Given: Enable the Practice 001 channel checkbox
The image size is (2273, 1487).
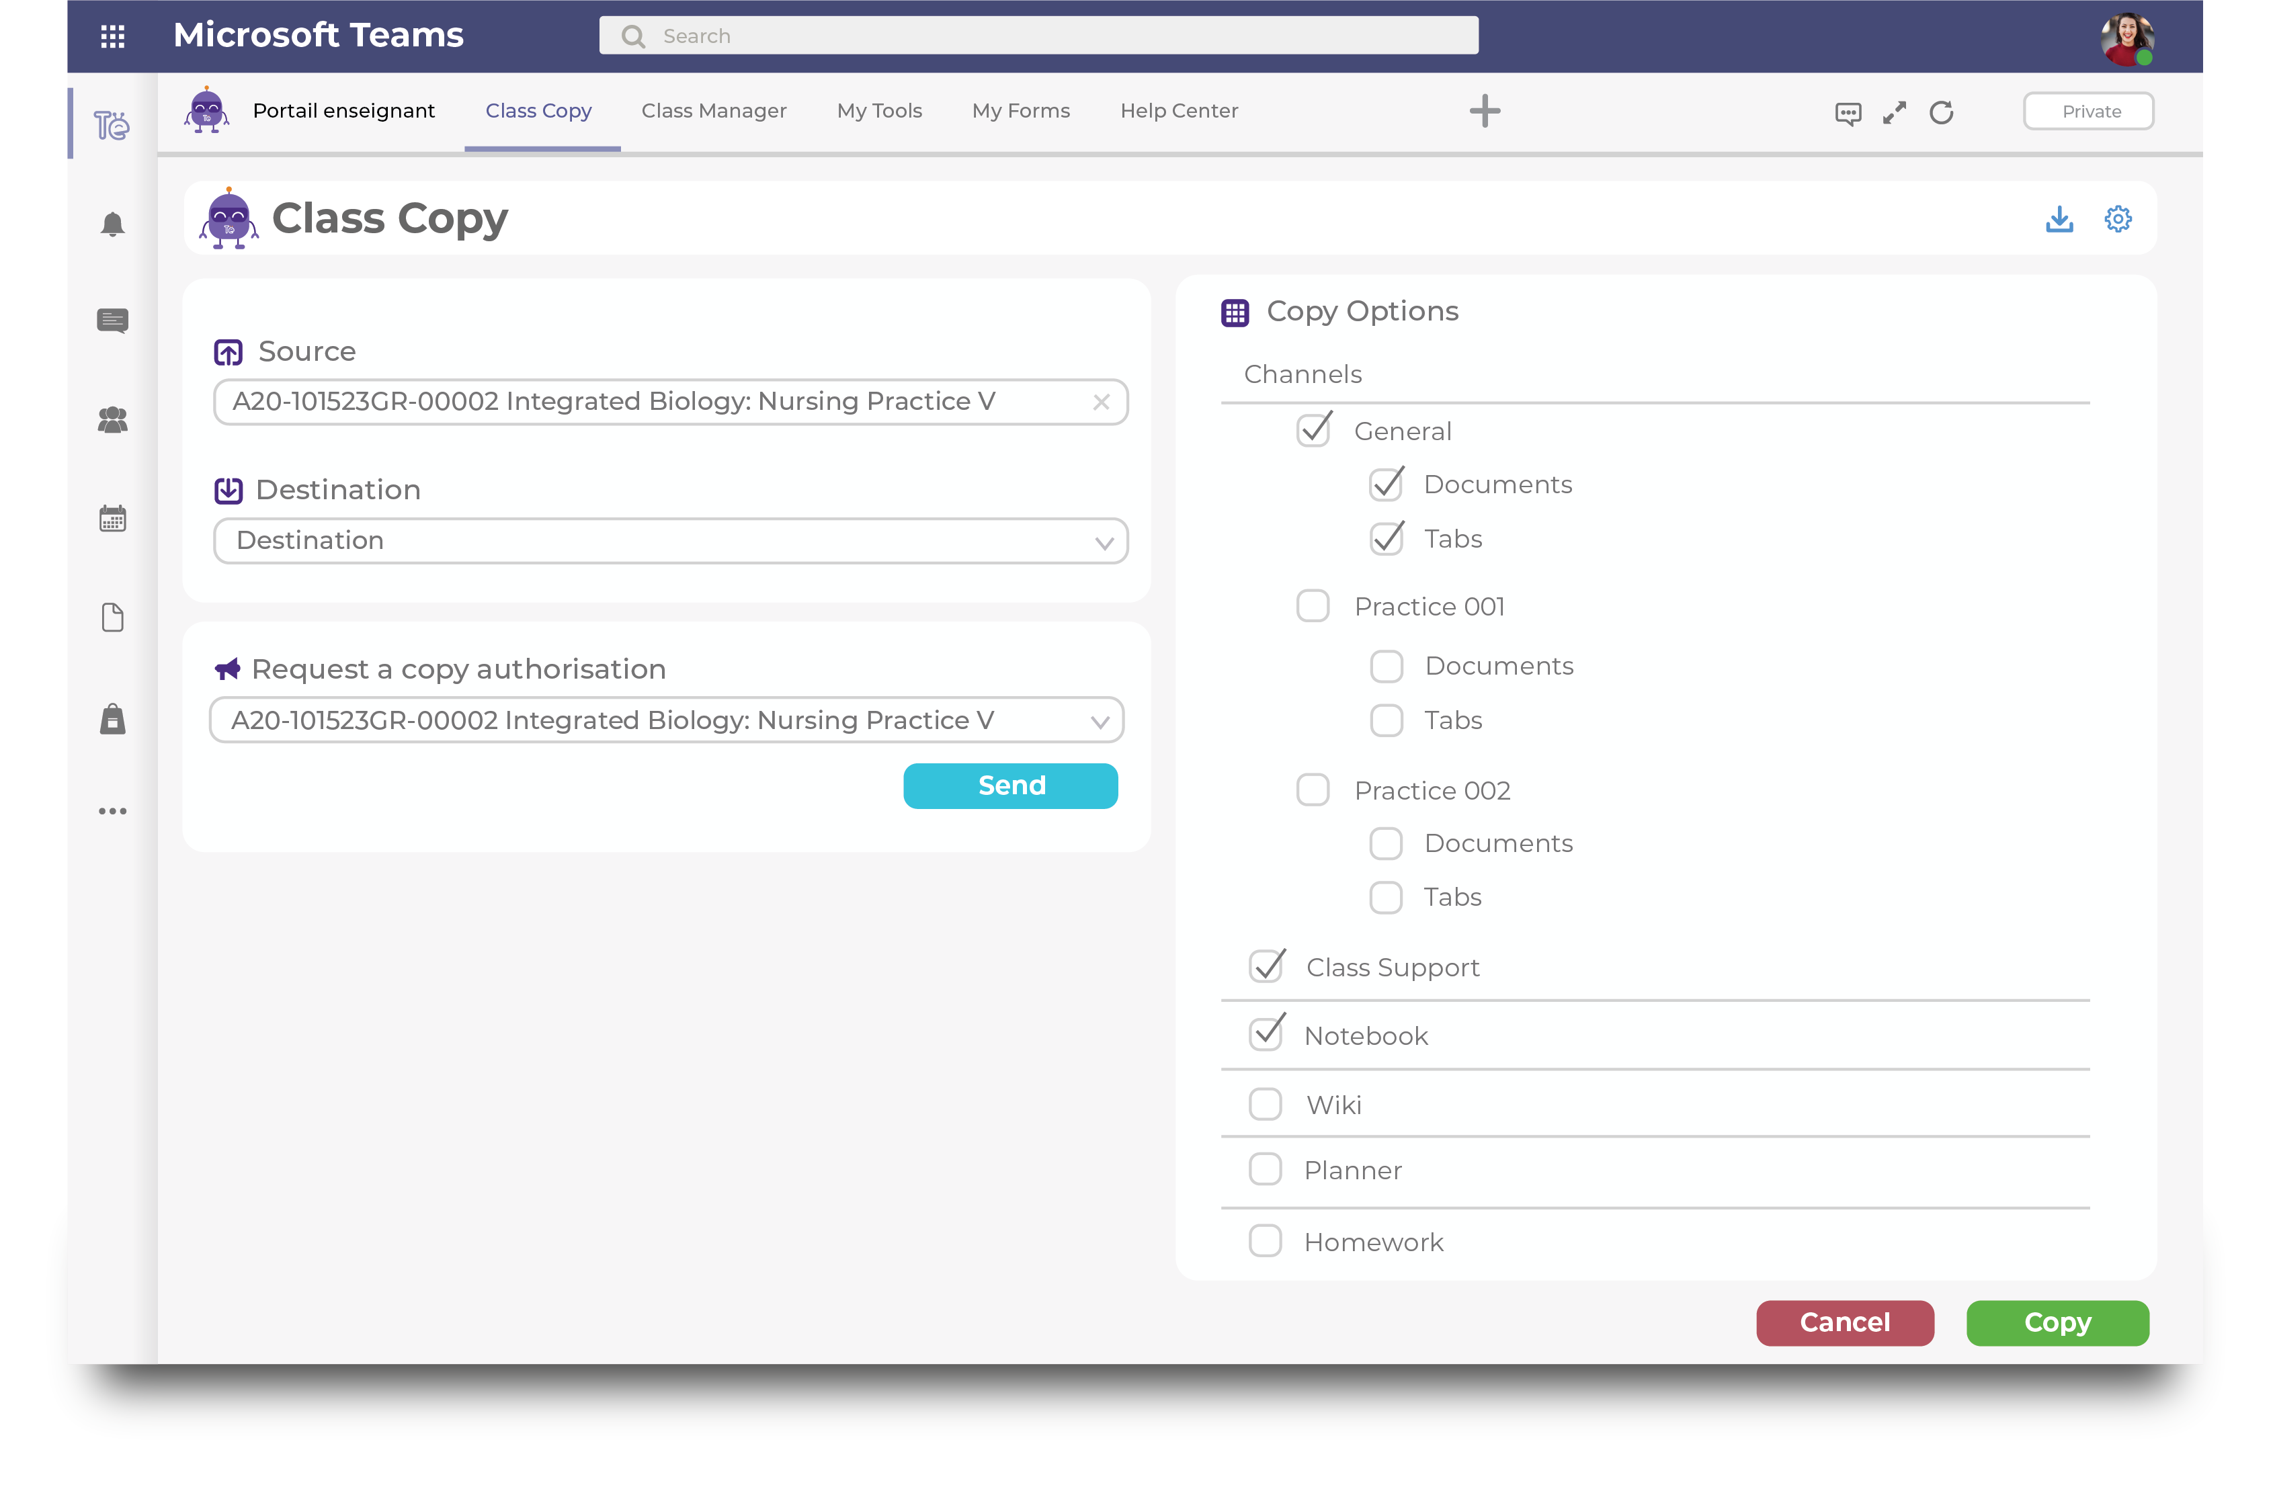Looking at the screenshot, I should point(1312,605).
